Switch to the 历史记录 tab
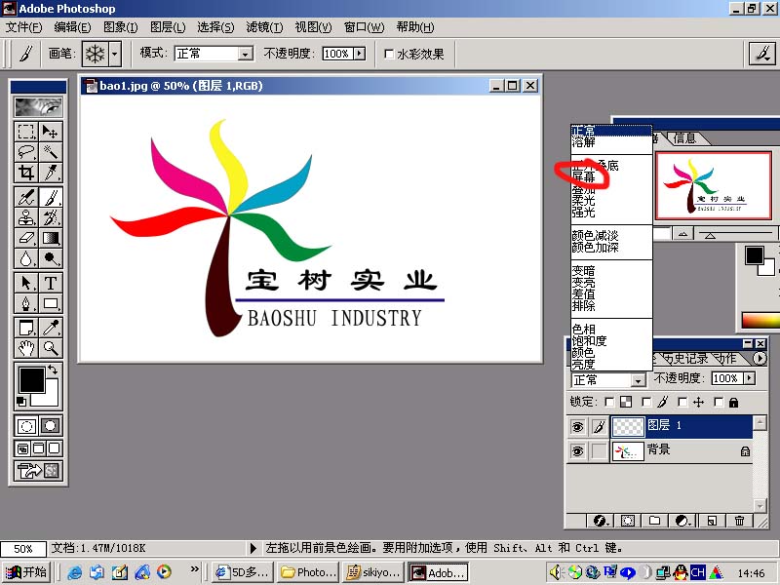780x585 pixels. [x=685, y=358]
